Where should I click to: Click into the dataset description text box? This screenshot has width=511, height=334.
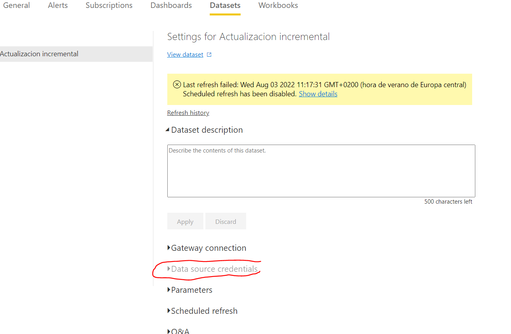click(321, 171)
